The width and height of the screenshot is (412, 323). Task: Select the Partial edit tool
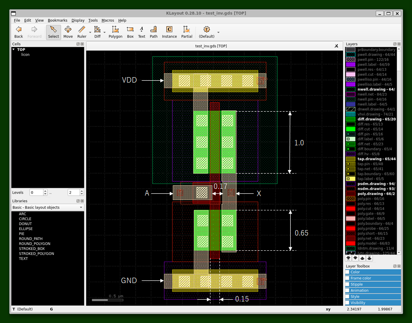pos(187,32)
